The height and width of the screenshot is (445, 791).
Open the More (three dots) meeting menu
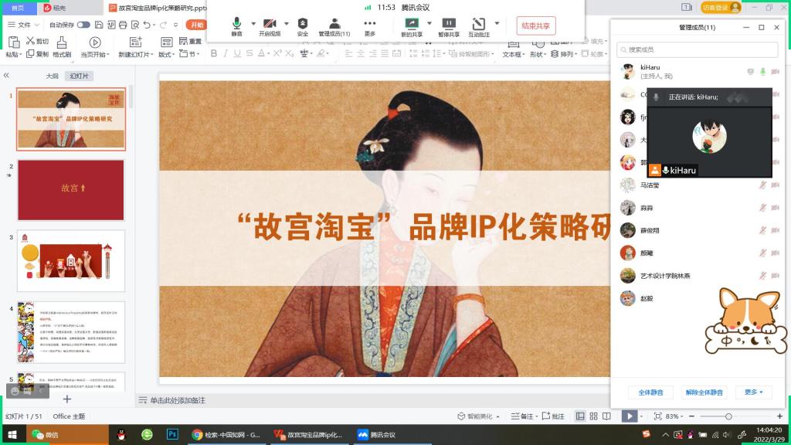click(x=370, y=27)
